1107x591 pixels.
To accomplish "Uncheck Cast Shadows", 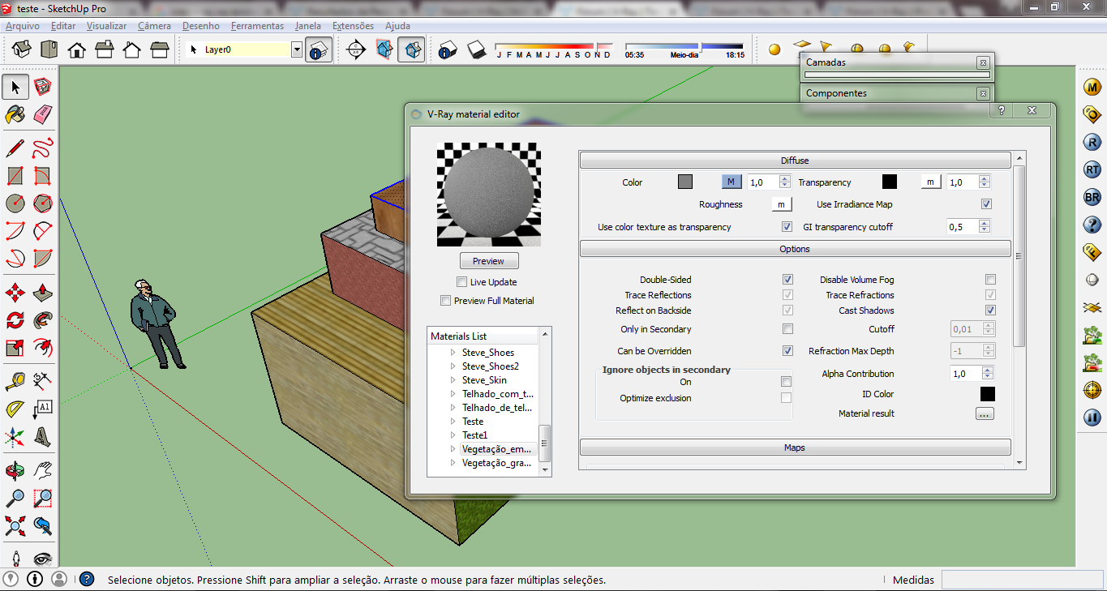I will click(990, 310).
